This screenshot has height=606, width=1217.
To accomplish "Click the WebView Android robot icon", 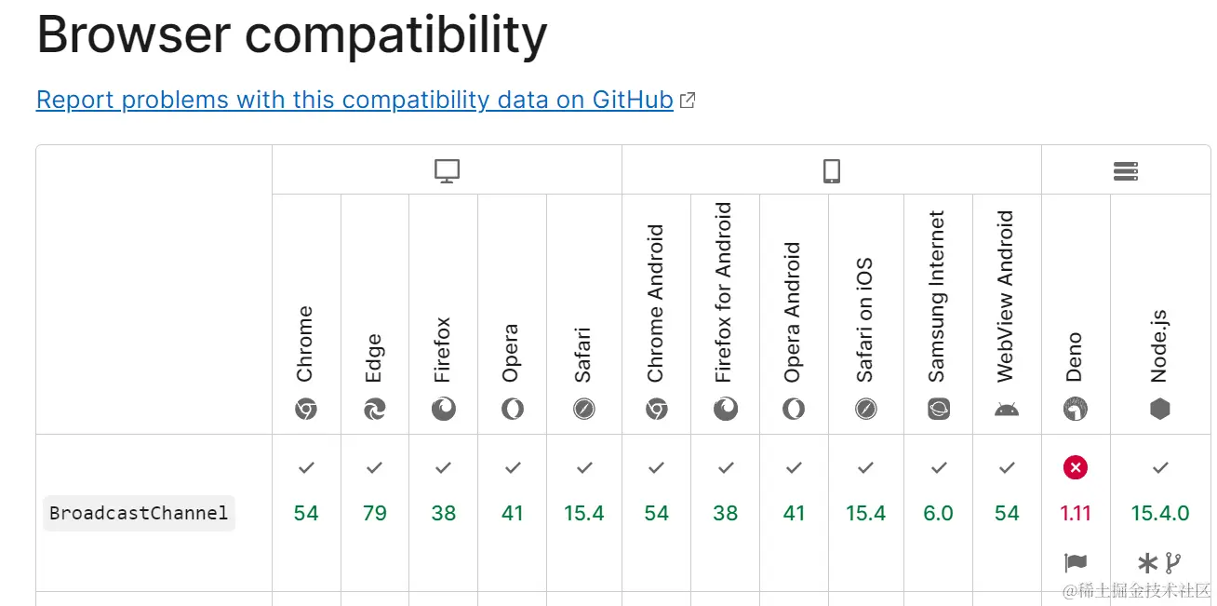I will point(1007,409).
